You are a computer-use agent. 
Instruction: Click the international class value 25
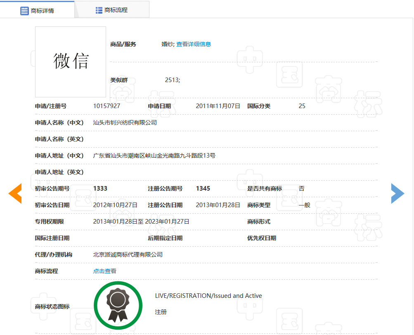coord(302,106)
